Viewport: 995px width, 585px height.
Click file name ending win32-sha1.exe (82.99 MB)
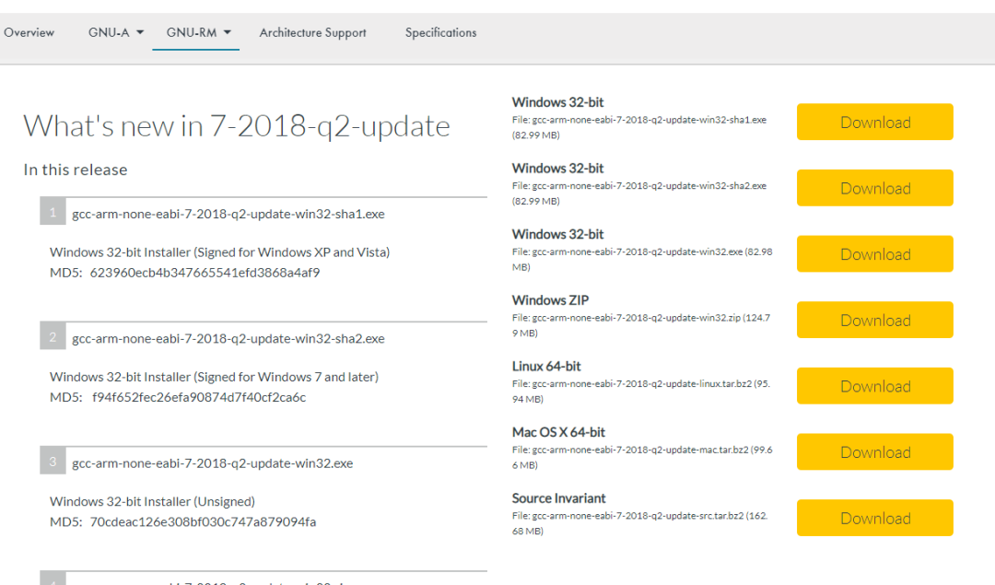639,127
